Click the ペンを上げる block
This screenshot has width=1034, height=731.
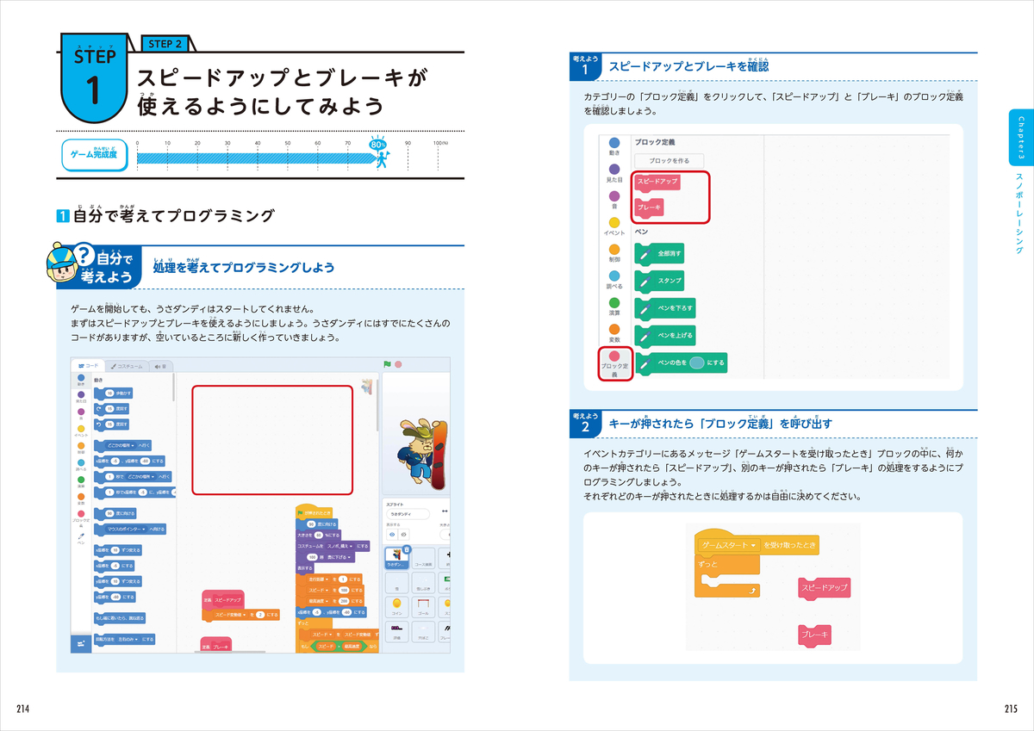point(665,336)
